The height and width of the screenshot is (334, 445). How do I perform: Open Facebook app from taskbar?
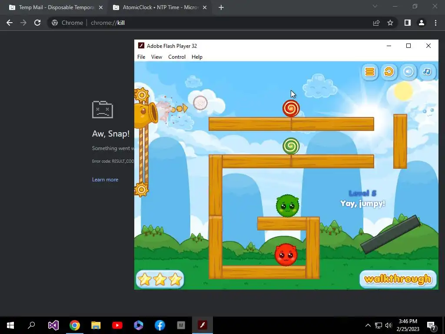[160, 325]
